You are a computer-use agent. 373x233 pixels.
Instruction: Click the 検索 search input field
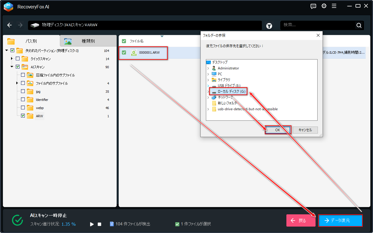click(318, 25)
